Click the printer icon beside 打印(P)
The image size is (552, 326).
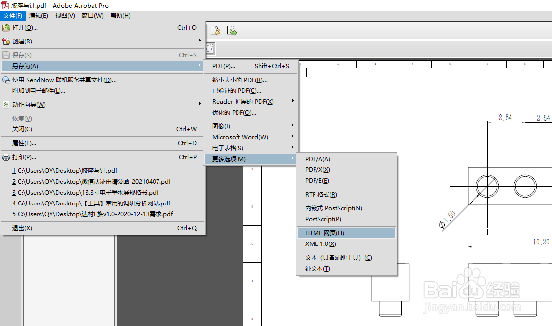pyautogui.click(x=6, y=157)
